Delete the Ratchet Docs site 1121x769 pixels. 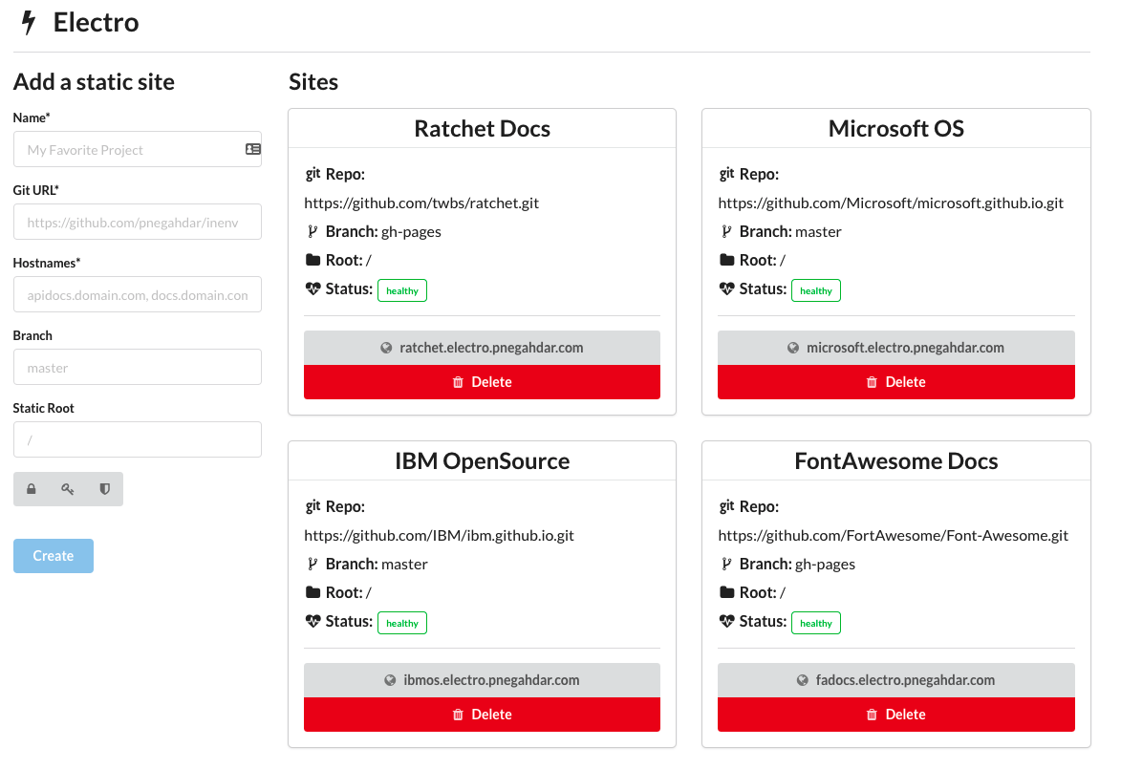[x=482, y=382]
